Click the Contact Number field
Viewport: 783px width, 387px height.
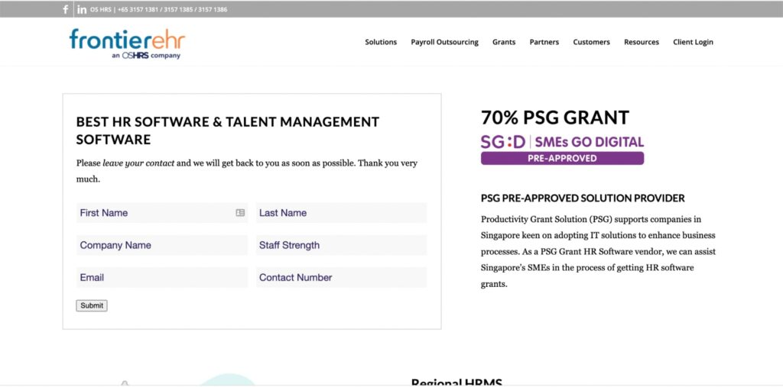point(341,277)
